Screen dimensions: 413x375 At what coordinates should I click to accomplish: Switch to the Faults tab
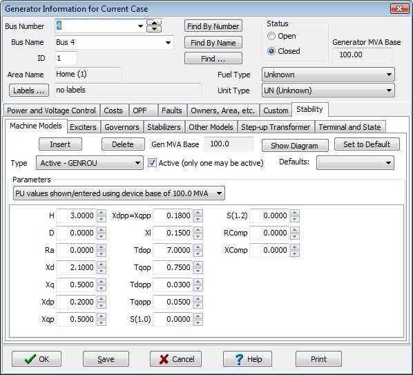point(172,110)
